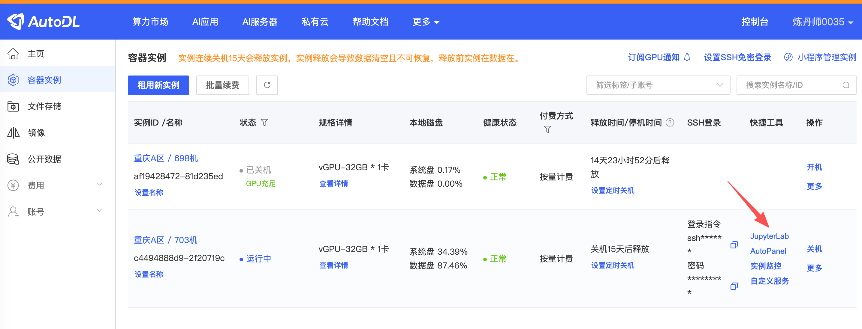Click 关机 for 703机
Image resolution: width=862 pixels, height=329 pixels.
814,249
